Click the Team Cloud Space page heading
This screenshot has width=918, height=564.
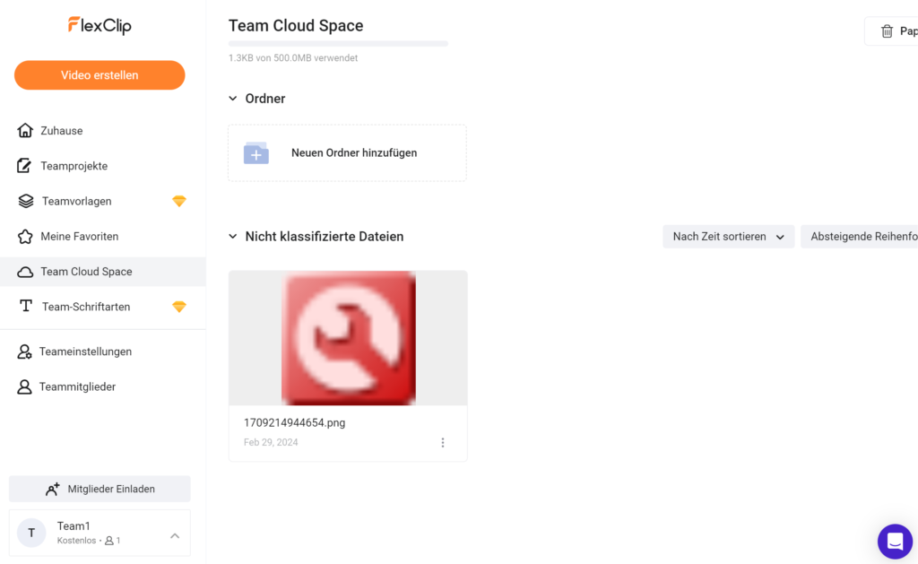[296, 26]
